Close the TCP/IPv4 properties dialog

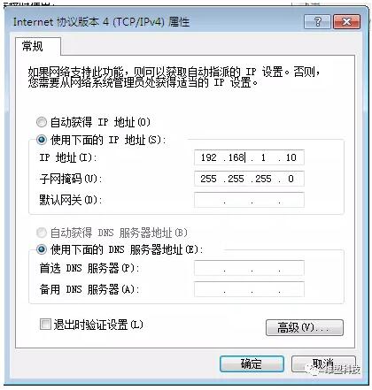tap(347, 22)
